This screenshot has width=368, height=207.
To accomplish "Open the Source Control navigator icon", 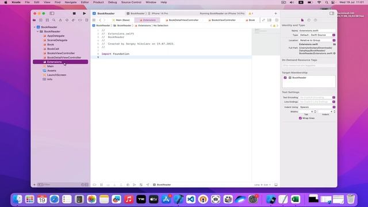I will coord(41,20).
